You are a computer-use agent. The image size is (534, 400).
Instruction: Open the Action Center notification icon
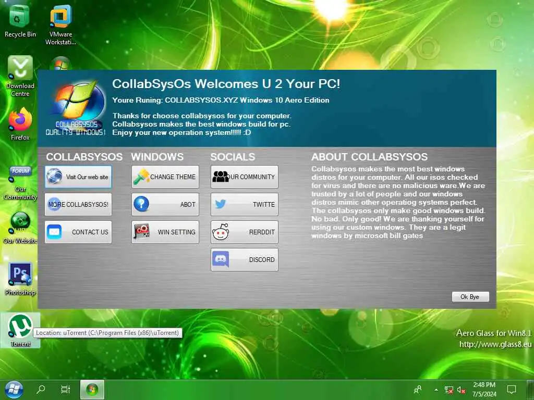point(512,390)
